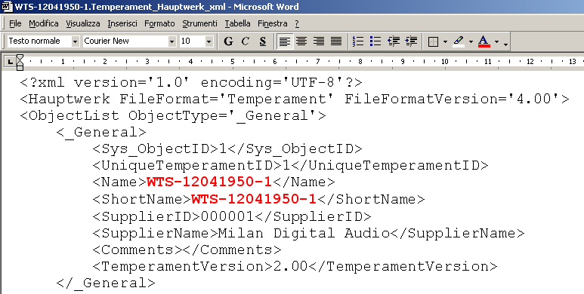The height and width of the screenshot is (294, 584).
Task: Click the Word document icon in title bar
Action: [7, 7]
